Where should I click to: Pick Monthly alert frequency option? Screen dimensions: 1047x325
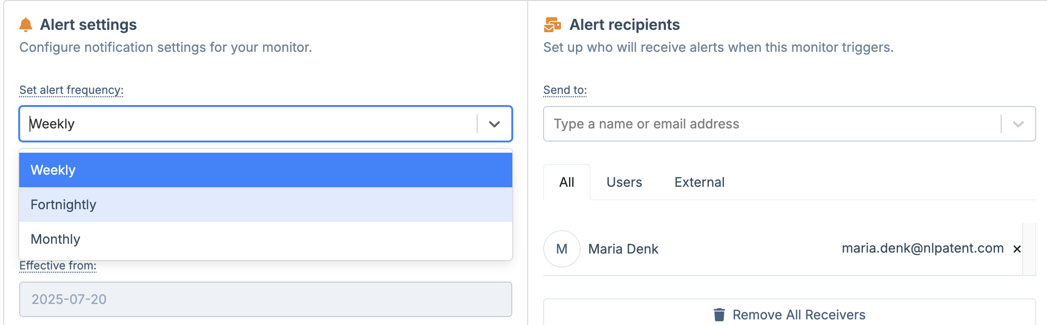coord(265,239)
